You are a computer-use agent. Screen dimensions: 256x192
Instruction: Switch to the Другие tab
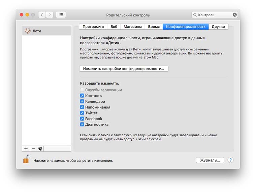point(218,27)
